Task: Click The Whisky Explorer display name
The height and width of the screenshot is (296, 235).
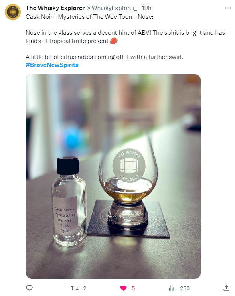Action: point(55,8)
